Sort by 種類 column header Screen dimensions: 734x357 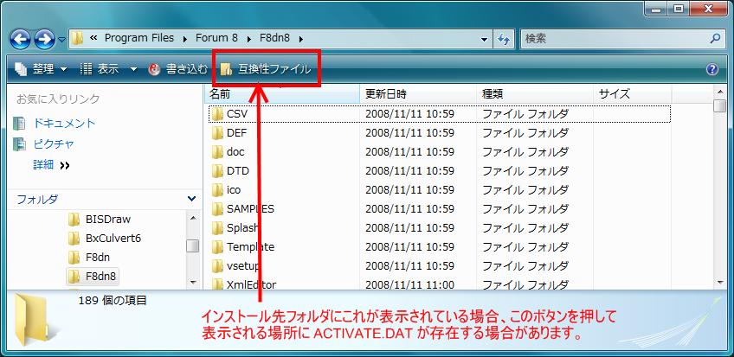pos(535,94)
